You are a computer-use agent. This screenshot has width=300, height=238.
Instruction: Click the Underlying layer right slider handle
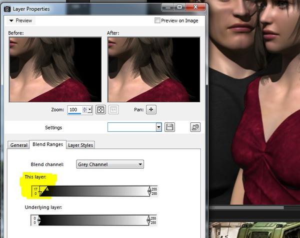[148, 220]
